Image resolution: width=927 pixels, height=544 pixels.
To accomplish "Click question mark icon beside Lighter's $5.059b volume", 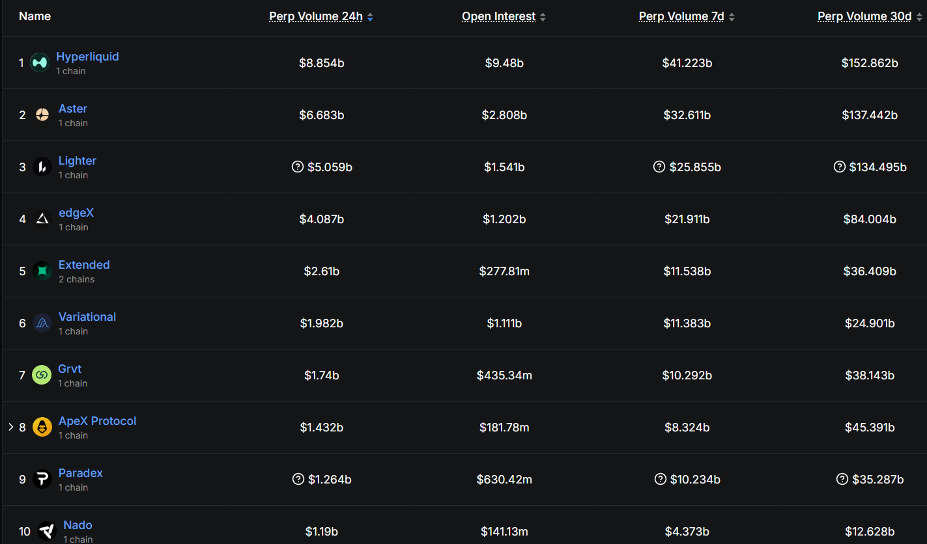I will tap(298, 167).
